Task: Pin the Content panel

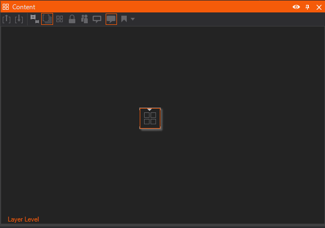Action: tap(307, 7)
